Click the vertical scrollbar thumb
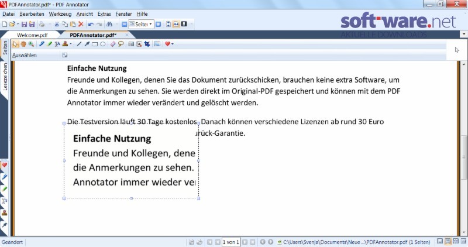 pos(464,157)
